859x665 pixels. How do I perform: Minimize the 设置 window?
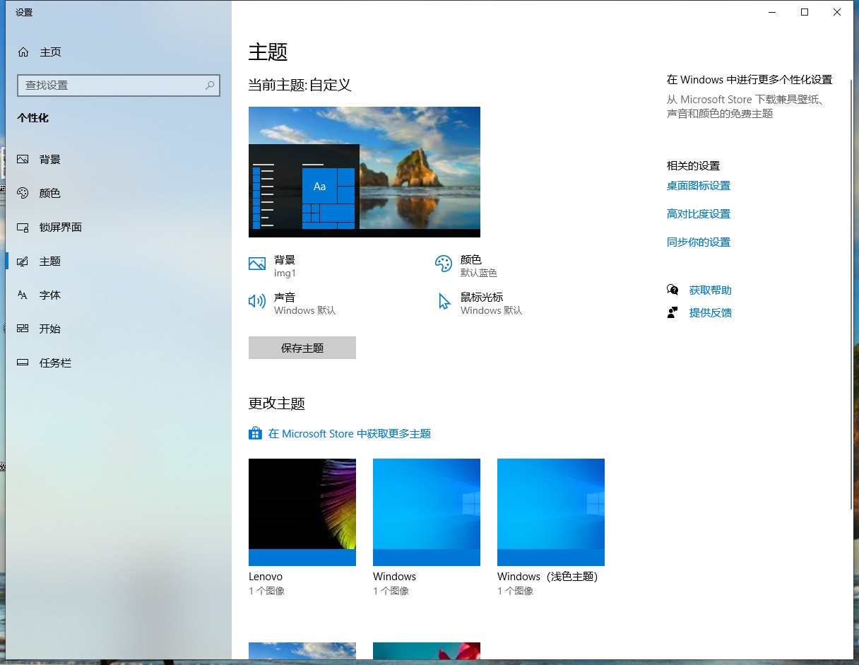(771, 12)
